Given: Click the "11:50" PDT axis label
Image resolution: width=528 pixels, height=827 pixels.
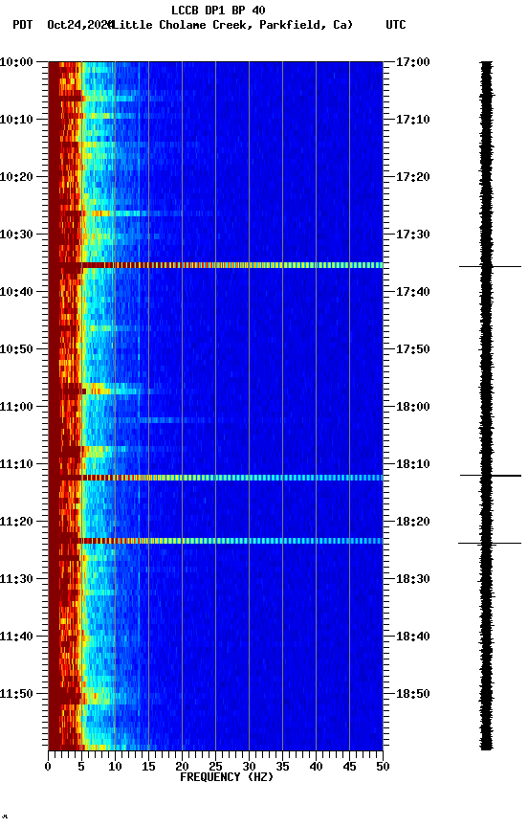Looking at the screenshot, I should [x=16, y=694].
